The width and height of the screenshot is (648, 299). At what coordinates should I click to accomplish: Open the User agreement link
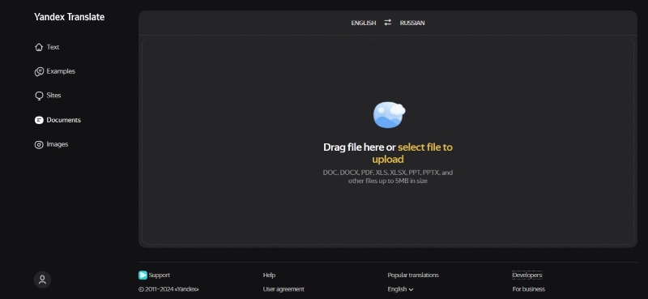coord(283,289)
